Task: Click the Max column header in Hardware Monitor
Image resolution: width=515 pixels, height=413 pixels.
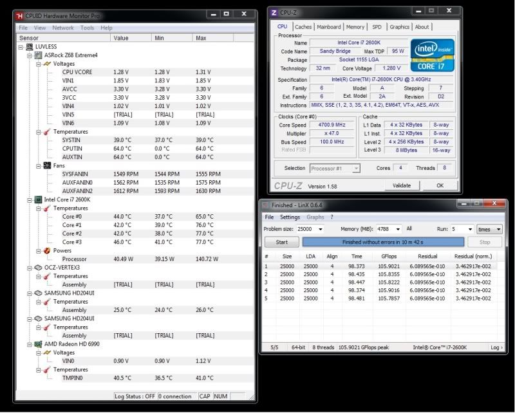Action: pyautogui.click(x=213, y=38)
